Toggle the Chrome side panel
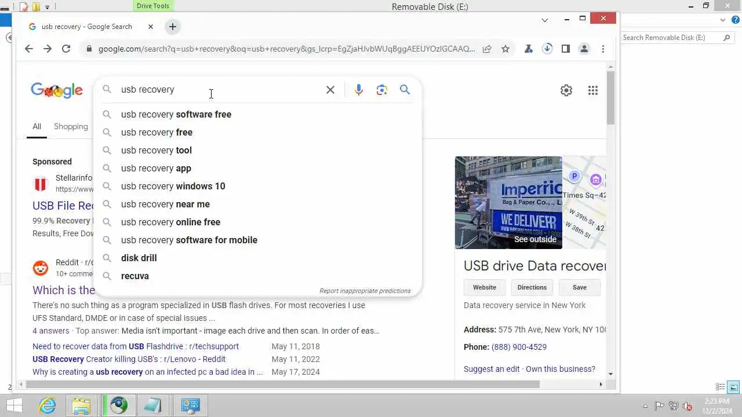The image size is (742, 417). pos(566,49)
